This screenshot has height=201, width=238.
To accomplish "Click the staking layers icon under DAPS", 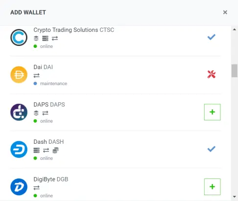I will [36, 113].
